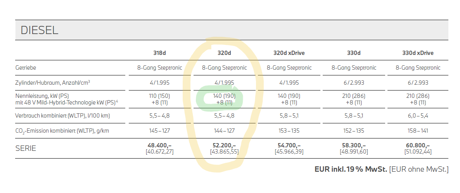Click the 330d xDrive column header
Image resolution: width=460 pixels, height=193 pixels.
click(x=418, y=53)
